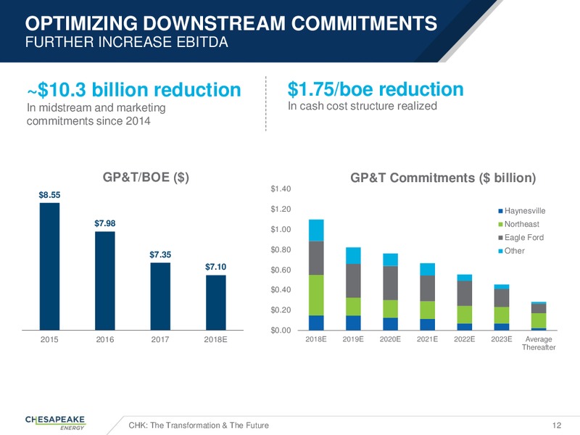Click the 'OPTIMIZING DOWNSTREAM COMMITMENTS' heading
580x435 pixels.
tap(231, 23)
